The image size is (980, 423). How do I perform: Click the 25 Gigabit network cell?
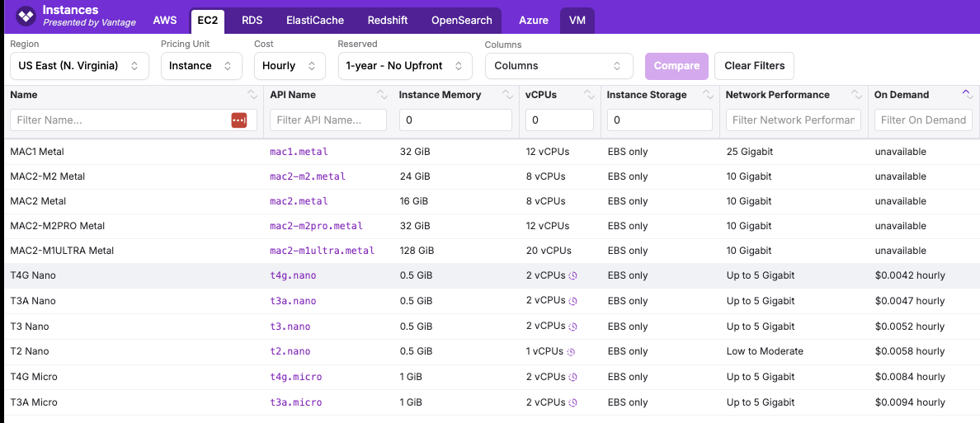tap(749, 151)
